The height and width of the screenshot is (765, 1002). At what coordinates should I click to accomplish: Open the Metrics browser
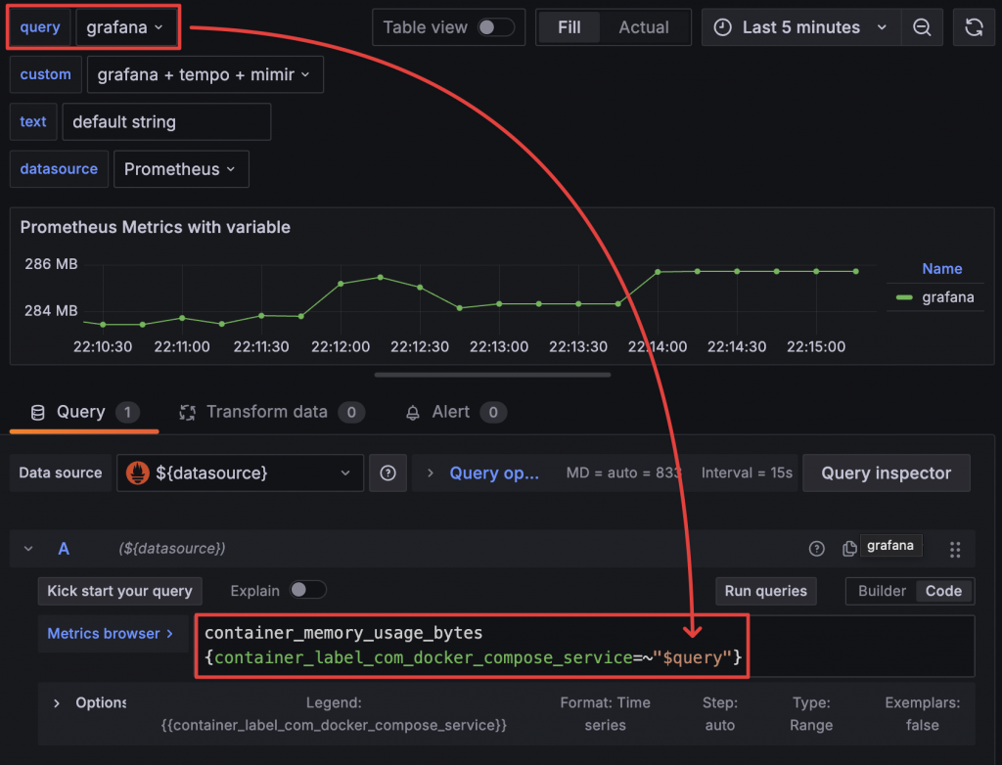pyautogui.click(x=111, y=633)
